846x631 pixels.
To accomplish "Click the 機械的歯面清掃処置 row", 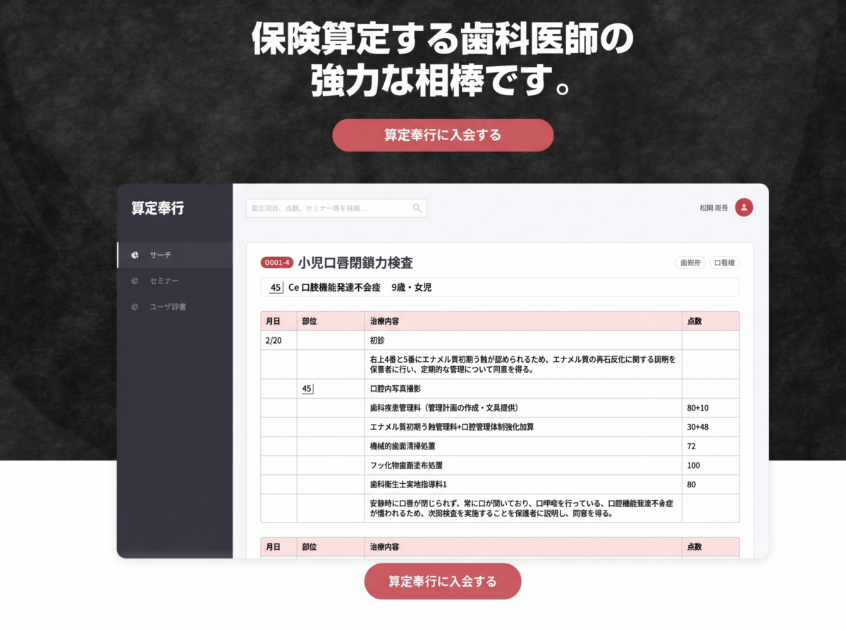I will pos(500,446).
